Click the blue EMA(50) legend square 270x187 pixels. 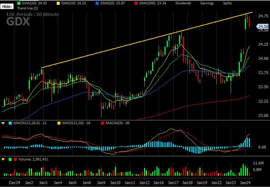point(97,3)
